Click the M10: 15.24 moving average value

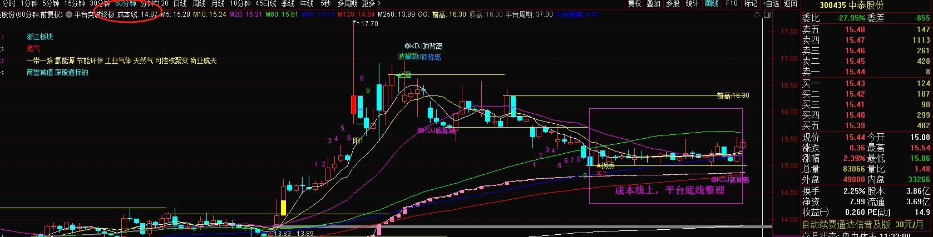point(210,14)
